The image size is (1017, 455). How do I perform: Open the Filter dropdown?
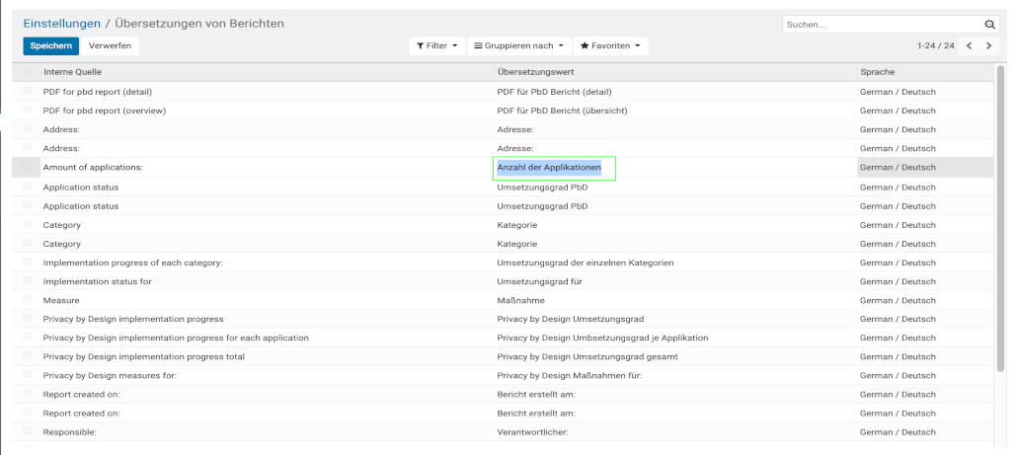click(436, 45)
